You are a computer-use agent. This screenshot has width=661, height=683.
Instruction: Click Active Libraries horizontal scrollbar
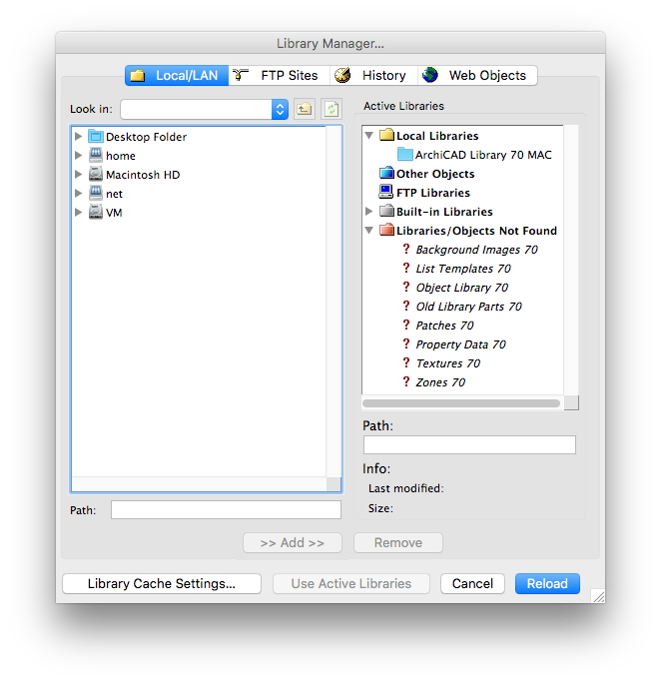click(x=461, y=403)
